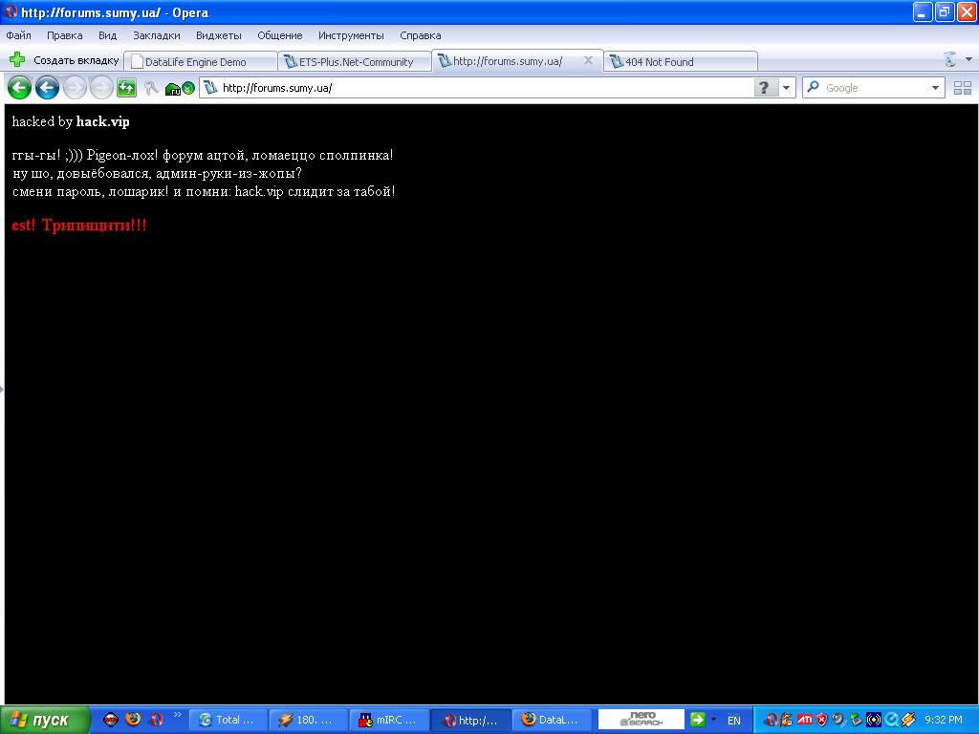Click the пуск Start button
This screenshot has height=734, width=979.
[x=46, y=720]
